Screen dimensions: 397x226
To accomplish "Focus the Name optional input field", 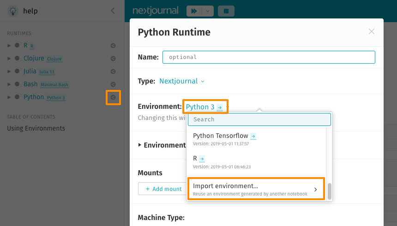I will (269, 57).
